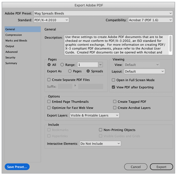
Task: Uncheck View PDF after Exporting
Action: pos(113,87)
